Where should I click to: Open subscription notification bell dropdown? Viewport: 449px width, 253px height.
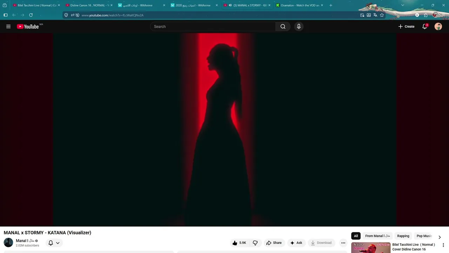[54, 243]
